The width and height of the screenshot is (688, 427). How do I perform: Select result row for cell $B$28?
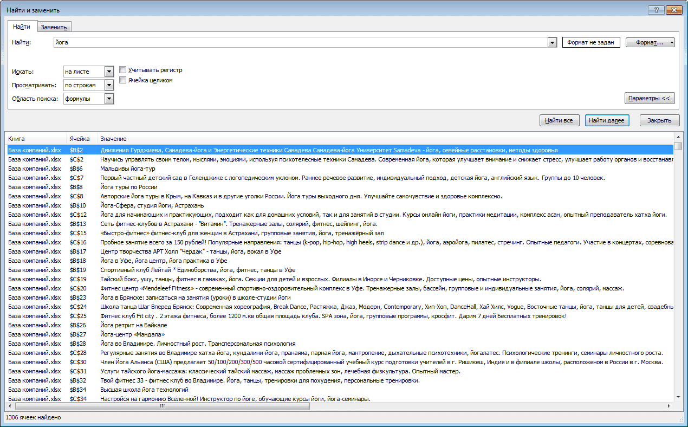340,344
